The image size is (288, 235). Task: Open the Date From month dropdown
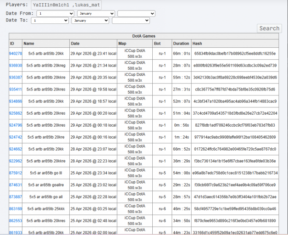pyautogui.click(x=96, y=14)
